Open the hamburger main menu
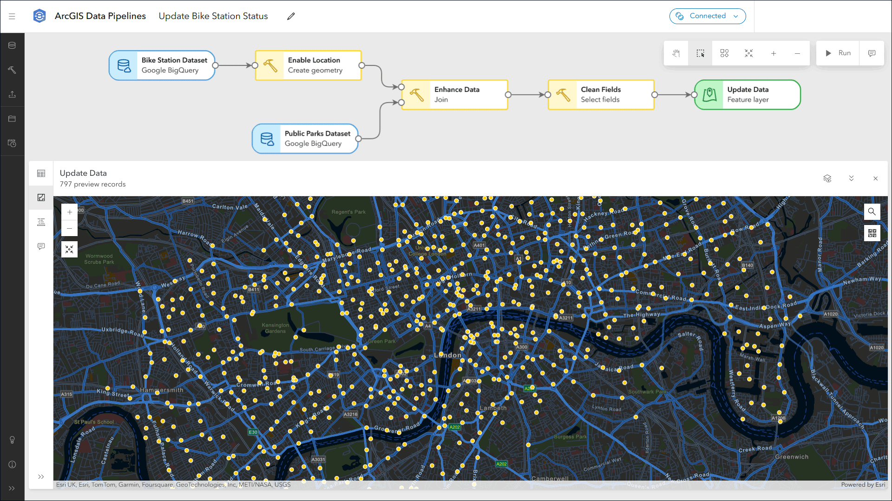892x501 pixels. pos(12,16)
